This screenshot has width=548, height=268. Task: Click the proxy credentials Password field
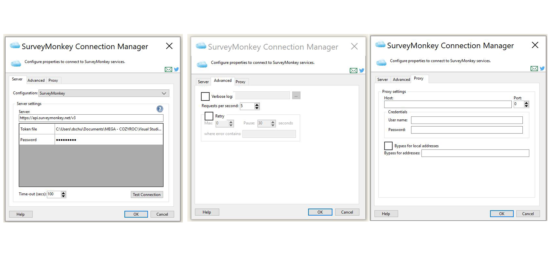click(467, 130)
